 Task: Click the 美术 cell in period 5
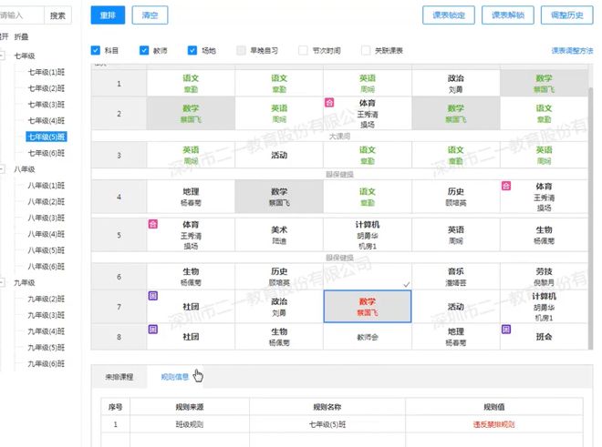pyautogui.click(x=279, y=235)
